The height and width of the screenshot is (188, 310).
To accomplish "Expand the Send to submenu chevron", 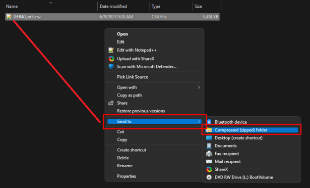I will click(199, 121).
